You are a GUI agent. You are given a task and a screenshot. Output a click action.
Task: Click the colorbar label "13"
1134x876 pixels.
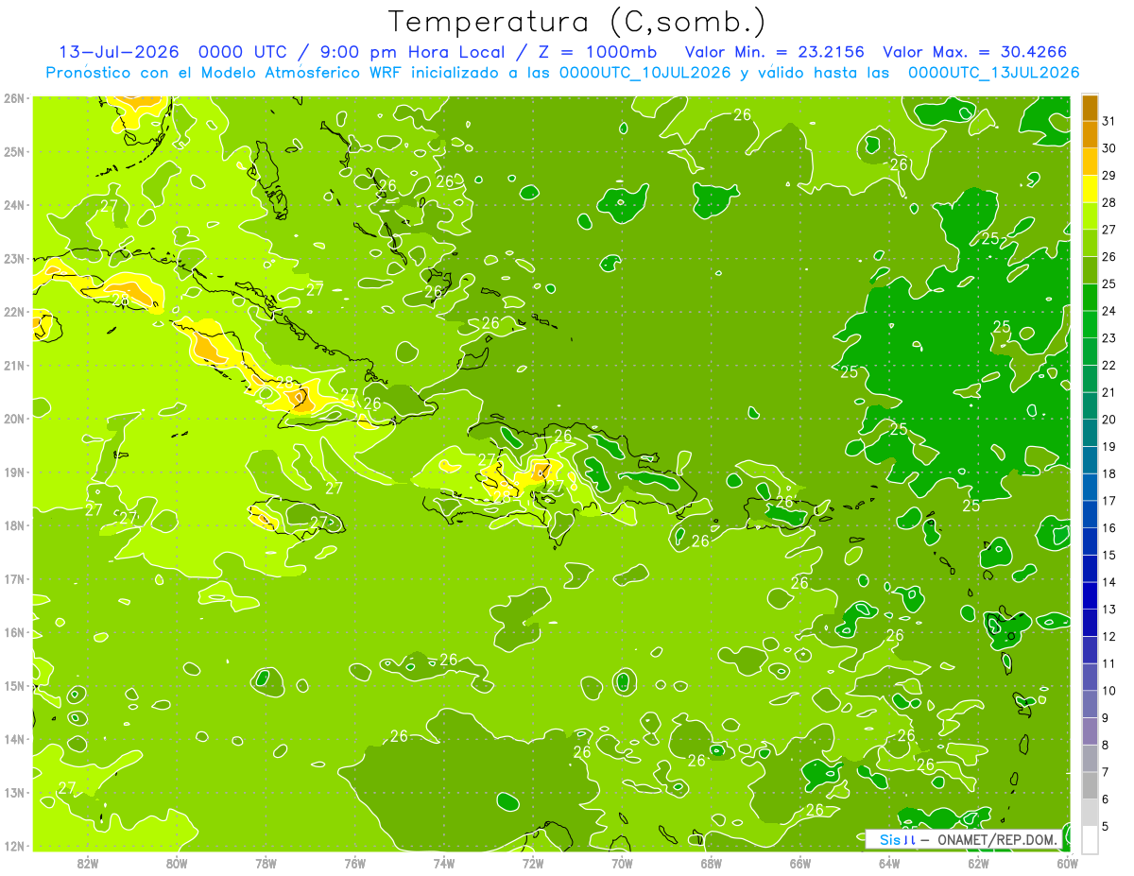(1109, 610)
